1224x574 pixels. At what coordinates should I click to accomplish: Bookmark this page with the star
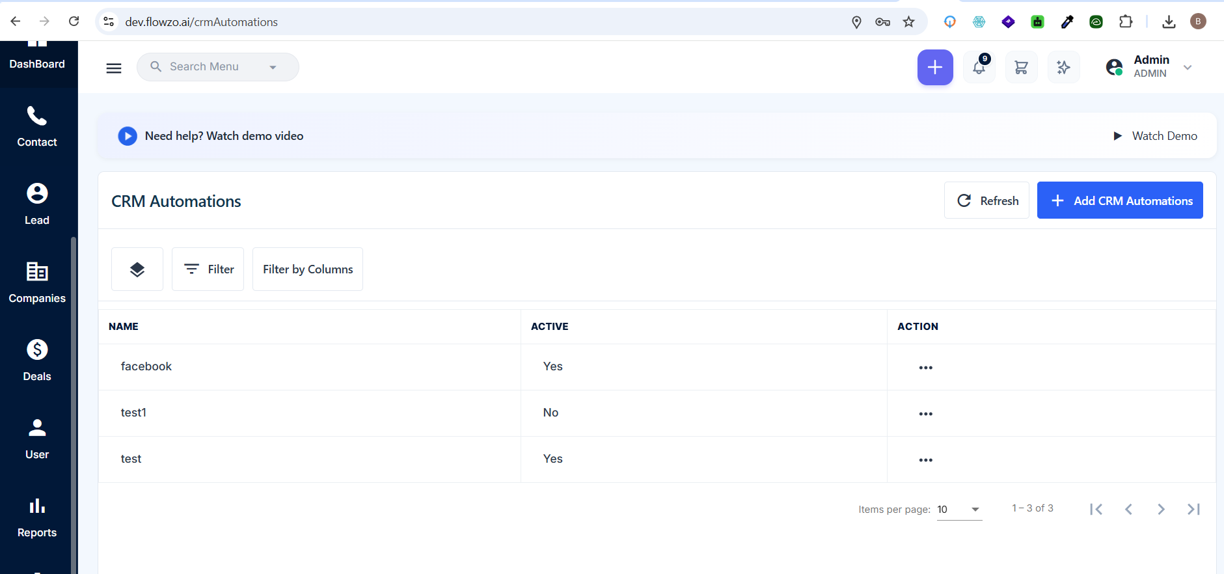click(x=909, y=22)
